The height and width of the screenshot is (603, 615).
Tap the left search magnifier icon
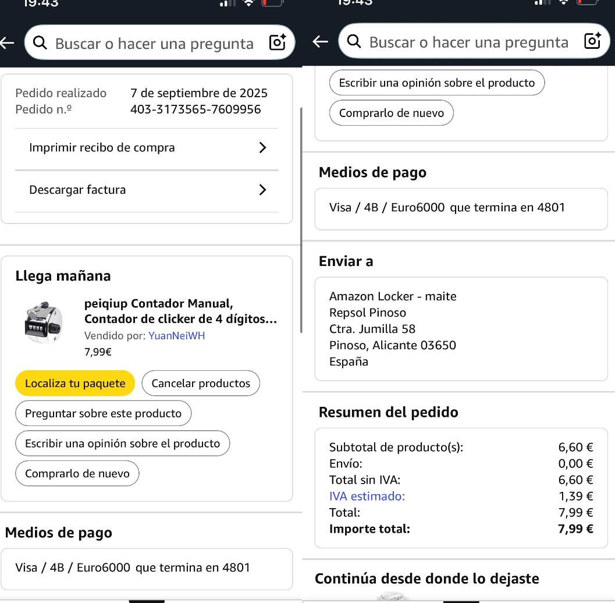pyautogui.click(x=40, y=42)
